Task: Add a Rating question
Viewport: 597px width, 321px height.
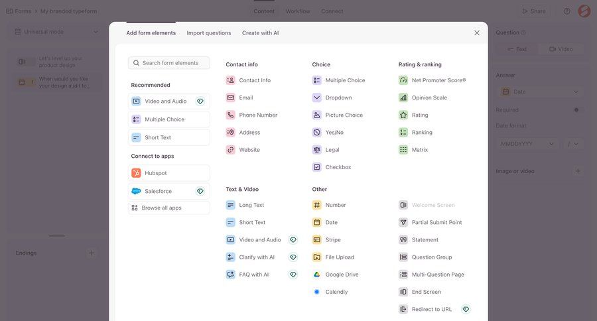Action: point(413,115)
